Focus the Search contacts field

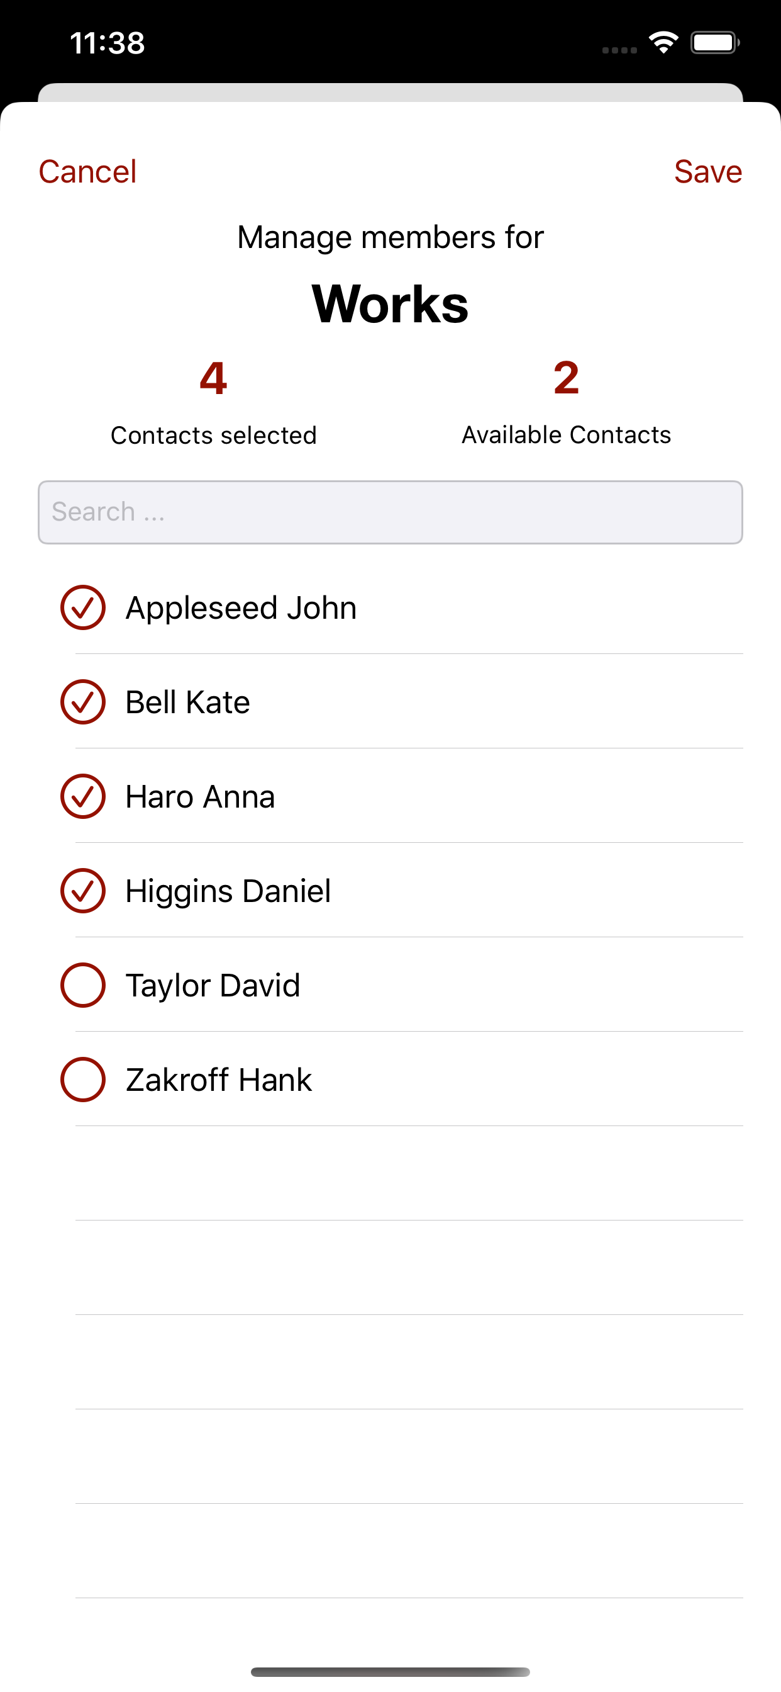click(390, 512)
